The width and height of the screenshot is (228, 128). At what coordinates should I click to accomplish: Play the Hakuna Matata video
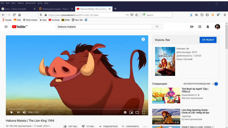[x=12, y=112]
